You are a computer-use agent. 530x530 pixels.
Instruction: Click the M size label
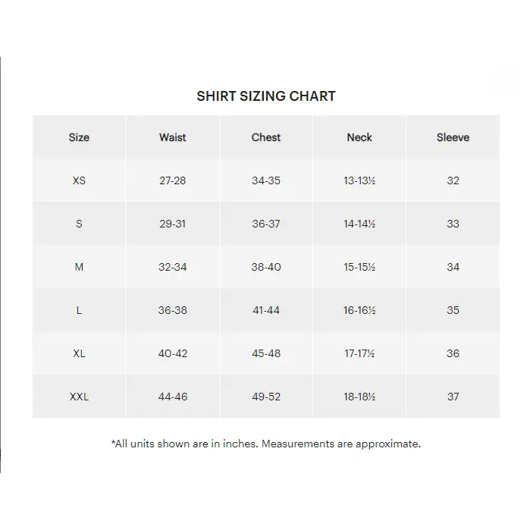(79, 267)
